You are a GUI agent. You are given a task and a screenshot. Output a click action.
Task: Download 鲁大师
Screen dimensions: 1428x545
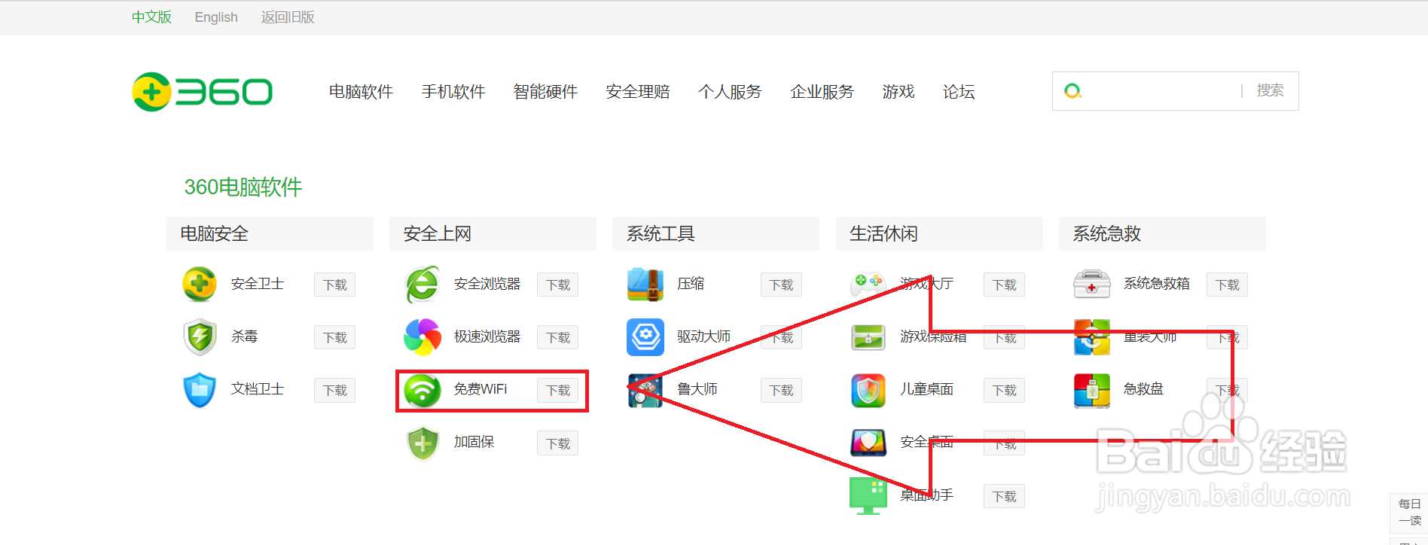pyautogui.click(x=781, y=390)
